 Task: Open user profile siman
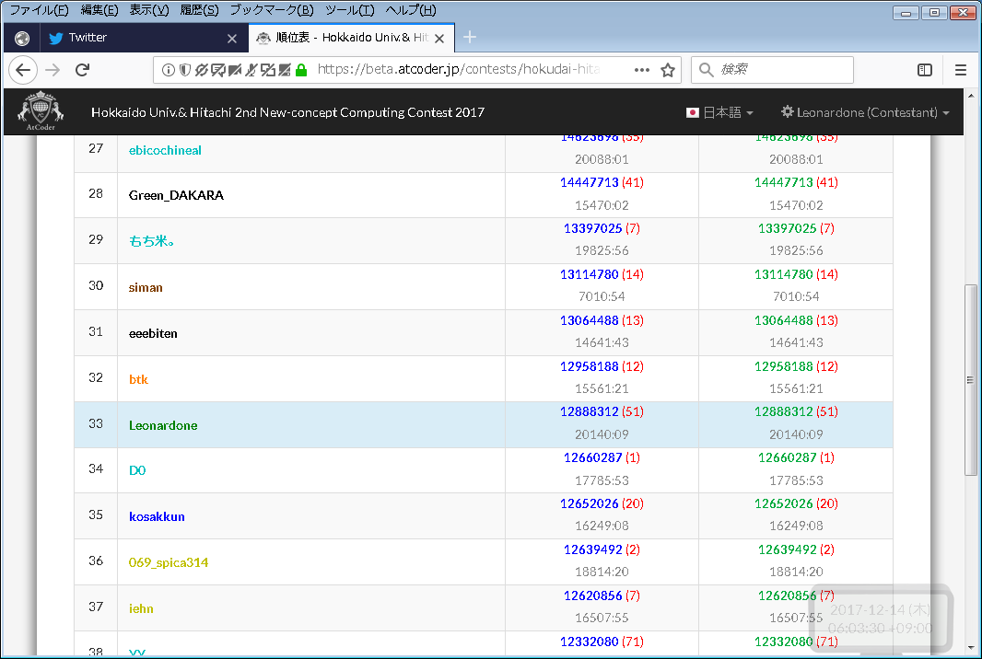pos(146,287)
